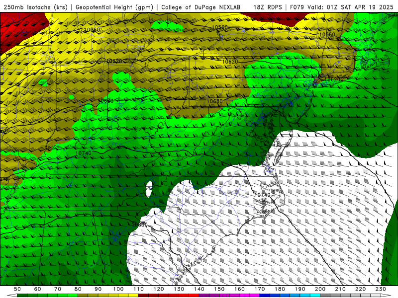Click the bright red swatch before 140

194,296
